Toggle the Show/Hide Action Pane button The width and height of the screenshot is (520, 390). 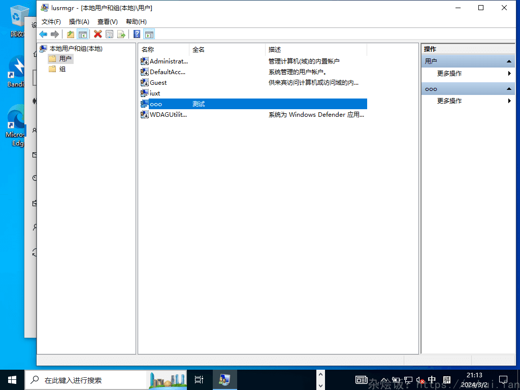[149, 34]
